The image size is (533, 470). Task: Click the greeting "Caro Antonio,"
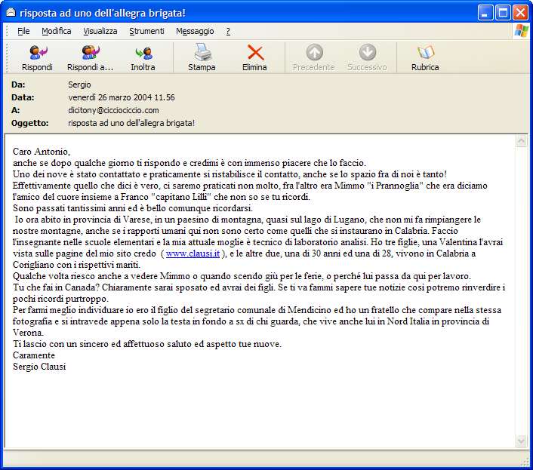click(42, 152)
